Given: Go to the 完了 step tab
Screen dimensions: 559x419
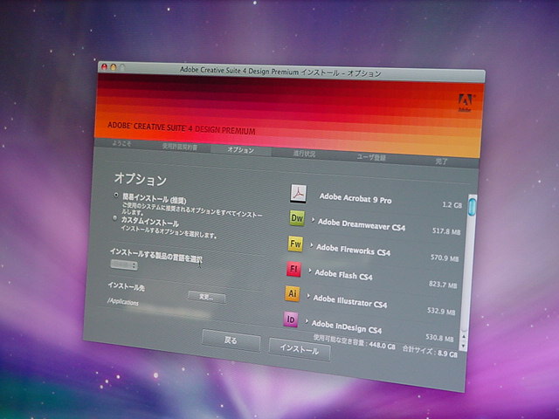Looking at the screenshot, I should 441,161.
